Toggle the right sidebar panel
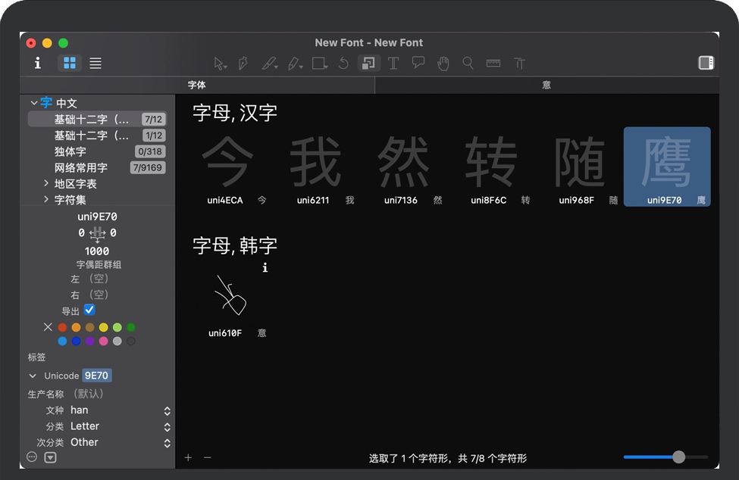This screenshot has height=480, width=739. tap(706, 64)
